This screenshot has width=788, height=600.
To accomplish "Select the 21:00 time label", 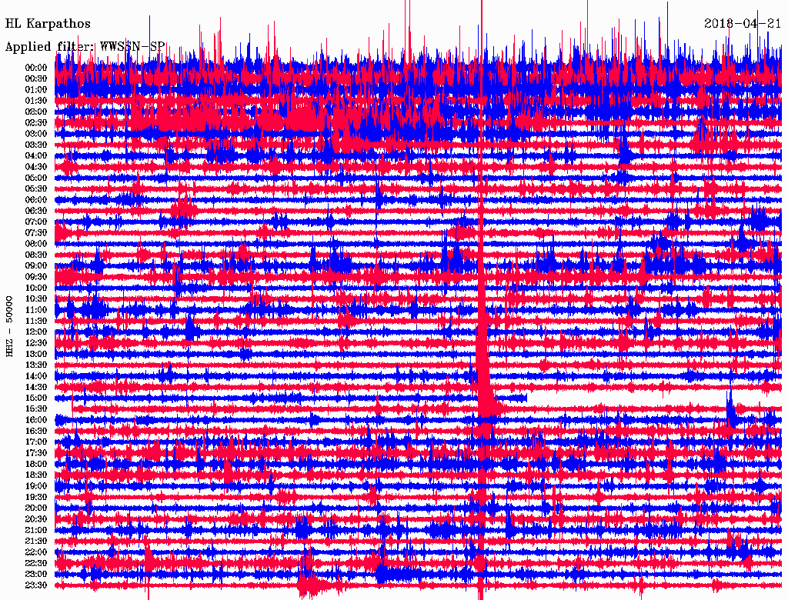I will (35, 531).
